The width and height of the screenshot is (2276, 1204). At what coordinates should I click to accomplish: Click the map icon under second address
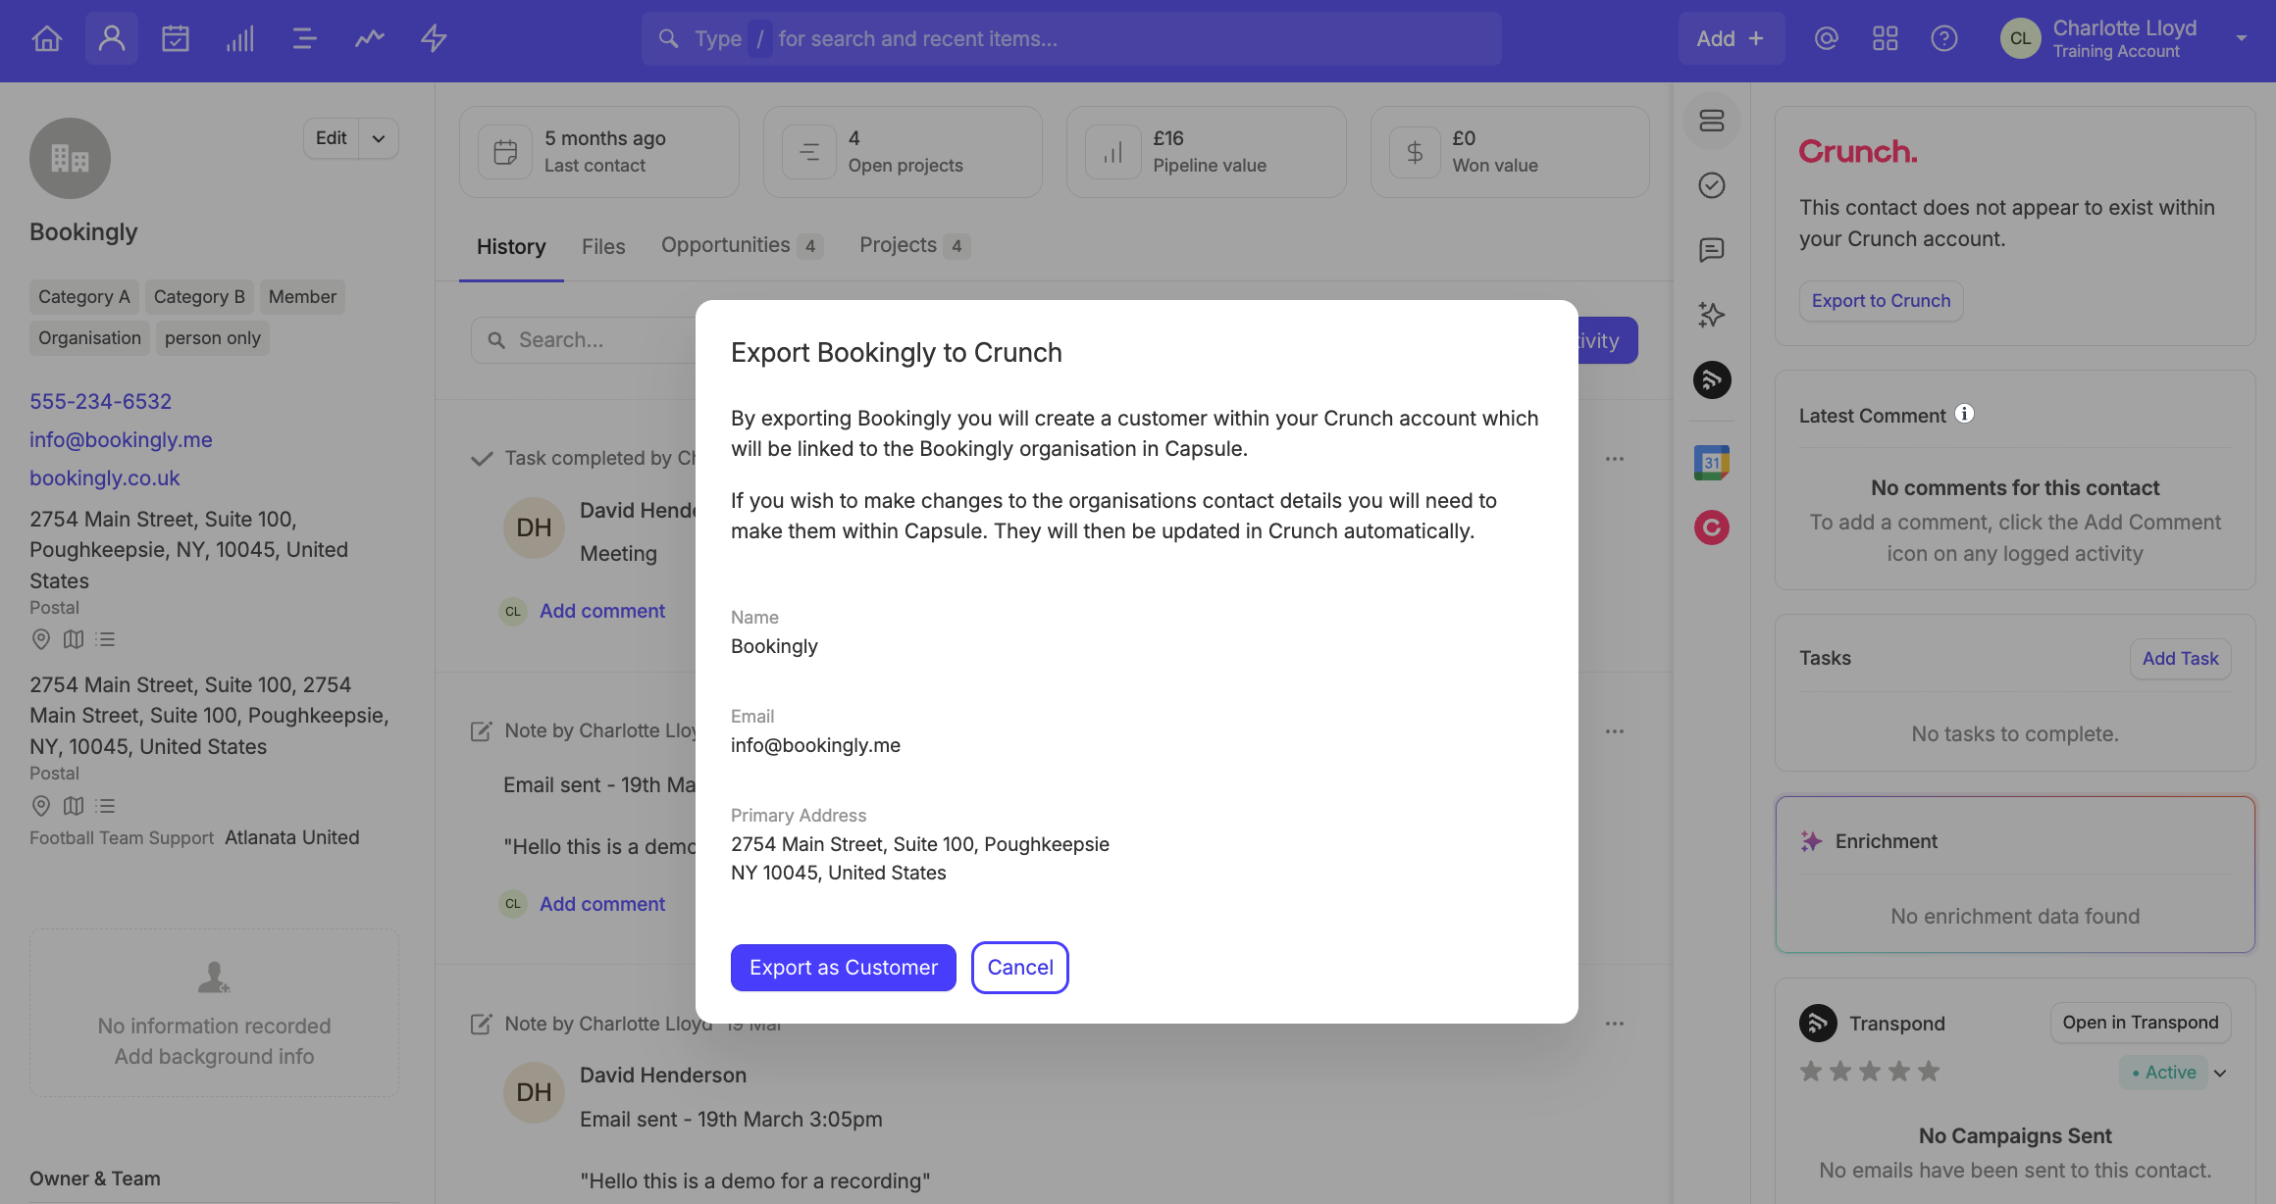coord(74,806)
